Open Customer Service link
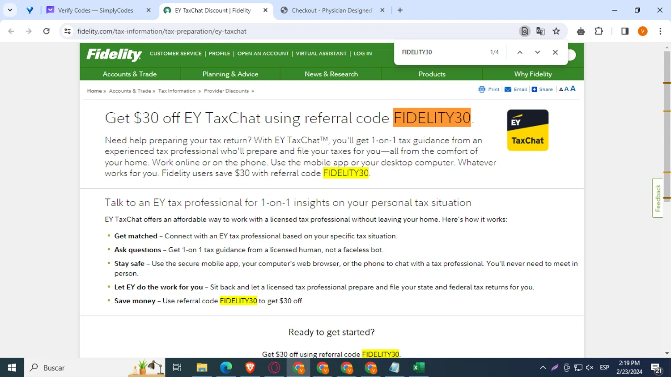 coord(175,54)
